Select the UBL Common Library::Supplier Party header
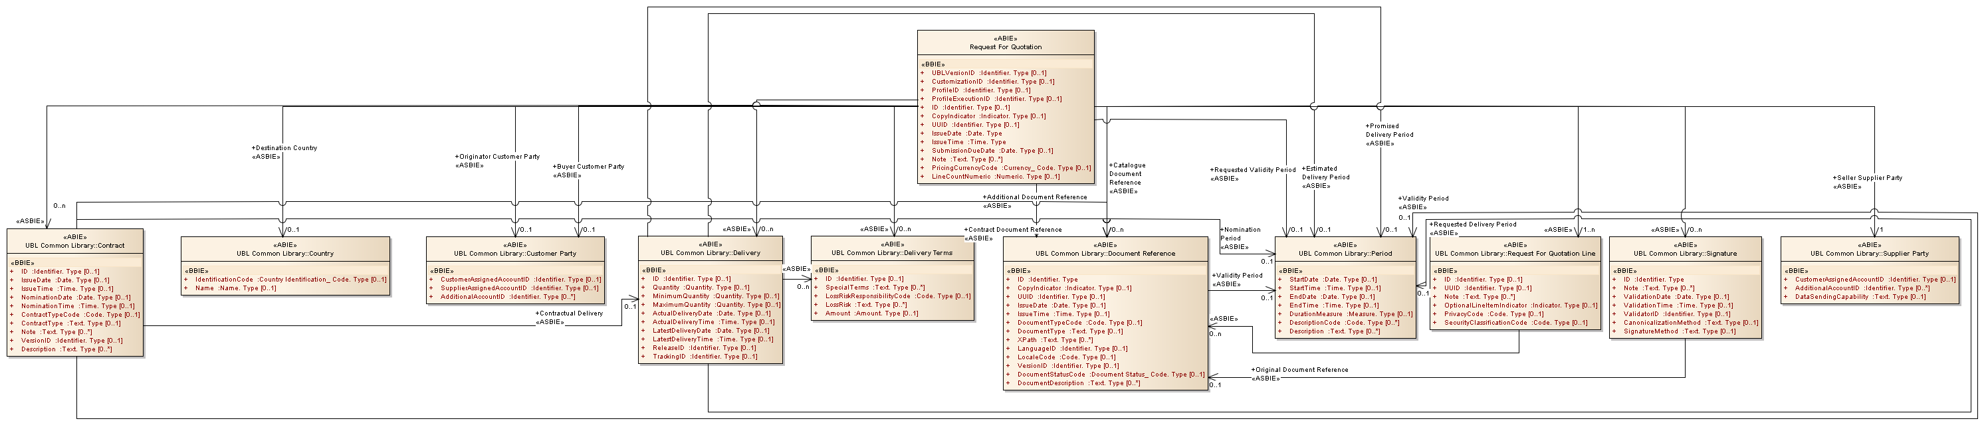Viewport: 1984px width, 425px height. [x=1869, y=253]
